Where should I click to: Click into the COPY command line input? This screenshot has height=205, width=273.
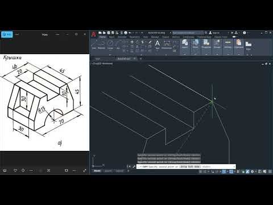[x=186, y=167]
